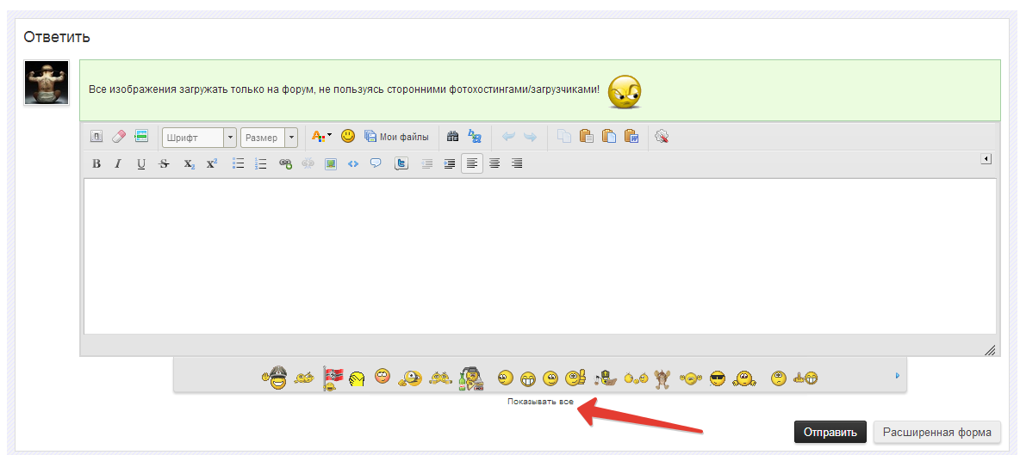Click the Paste clipboard icon

coord(586,136)
